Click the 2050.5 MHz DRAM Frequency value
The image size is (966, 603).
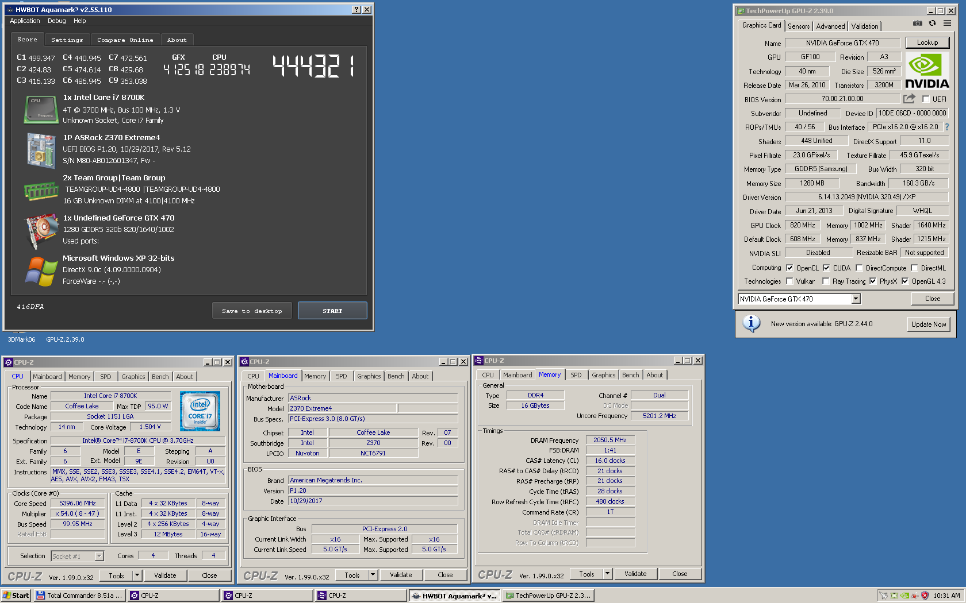[610, 440]
